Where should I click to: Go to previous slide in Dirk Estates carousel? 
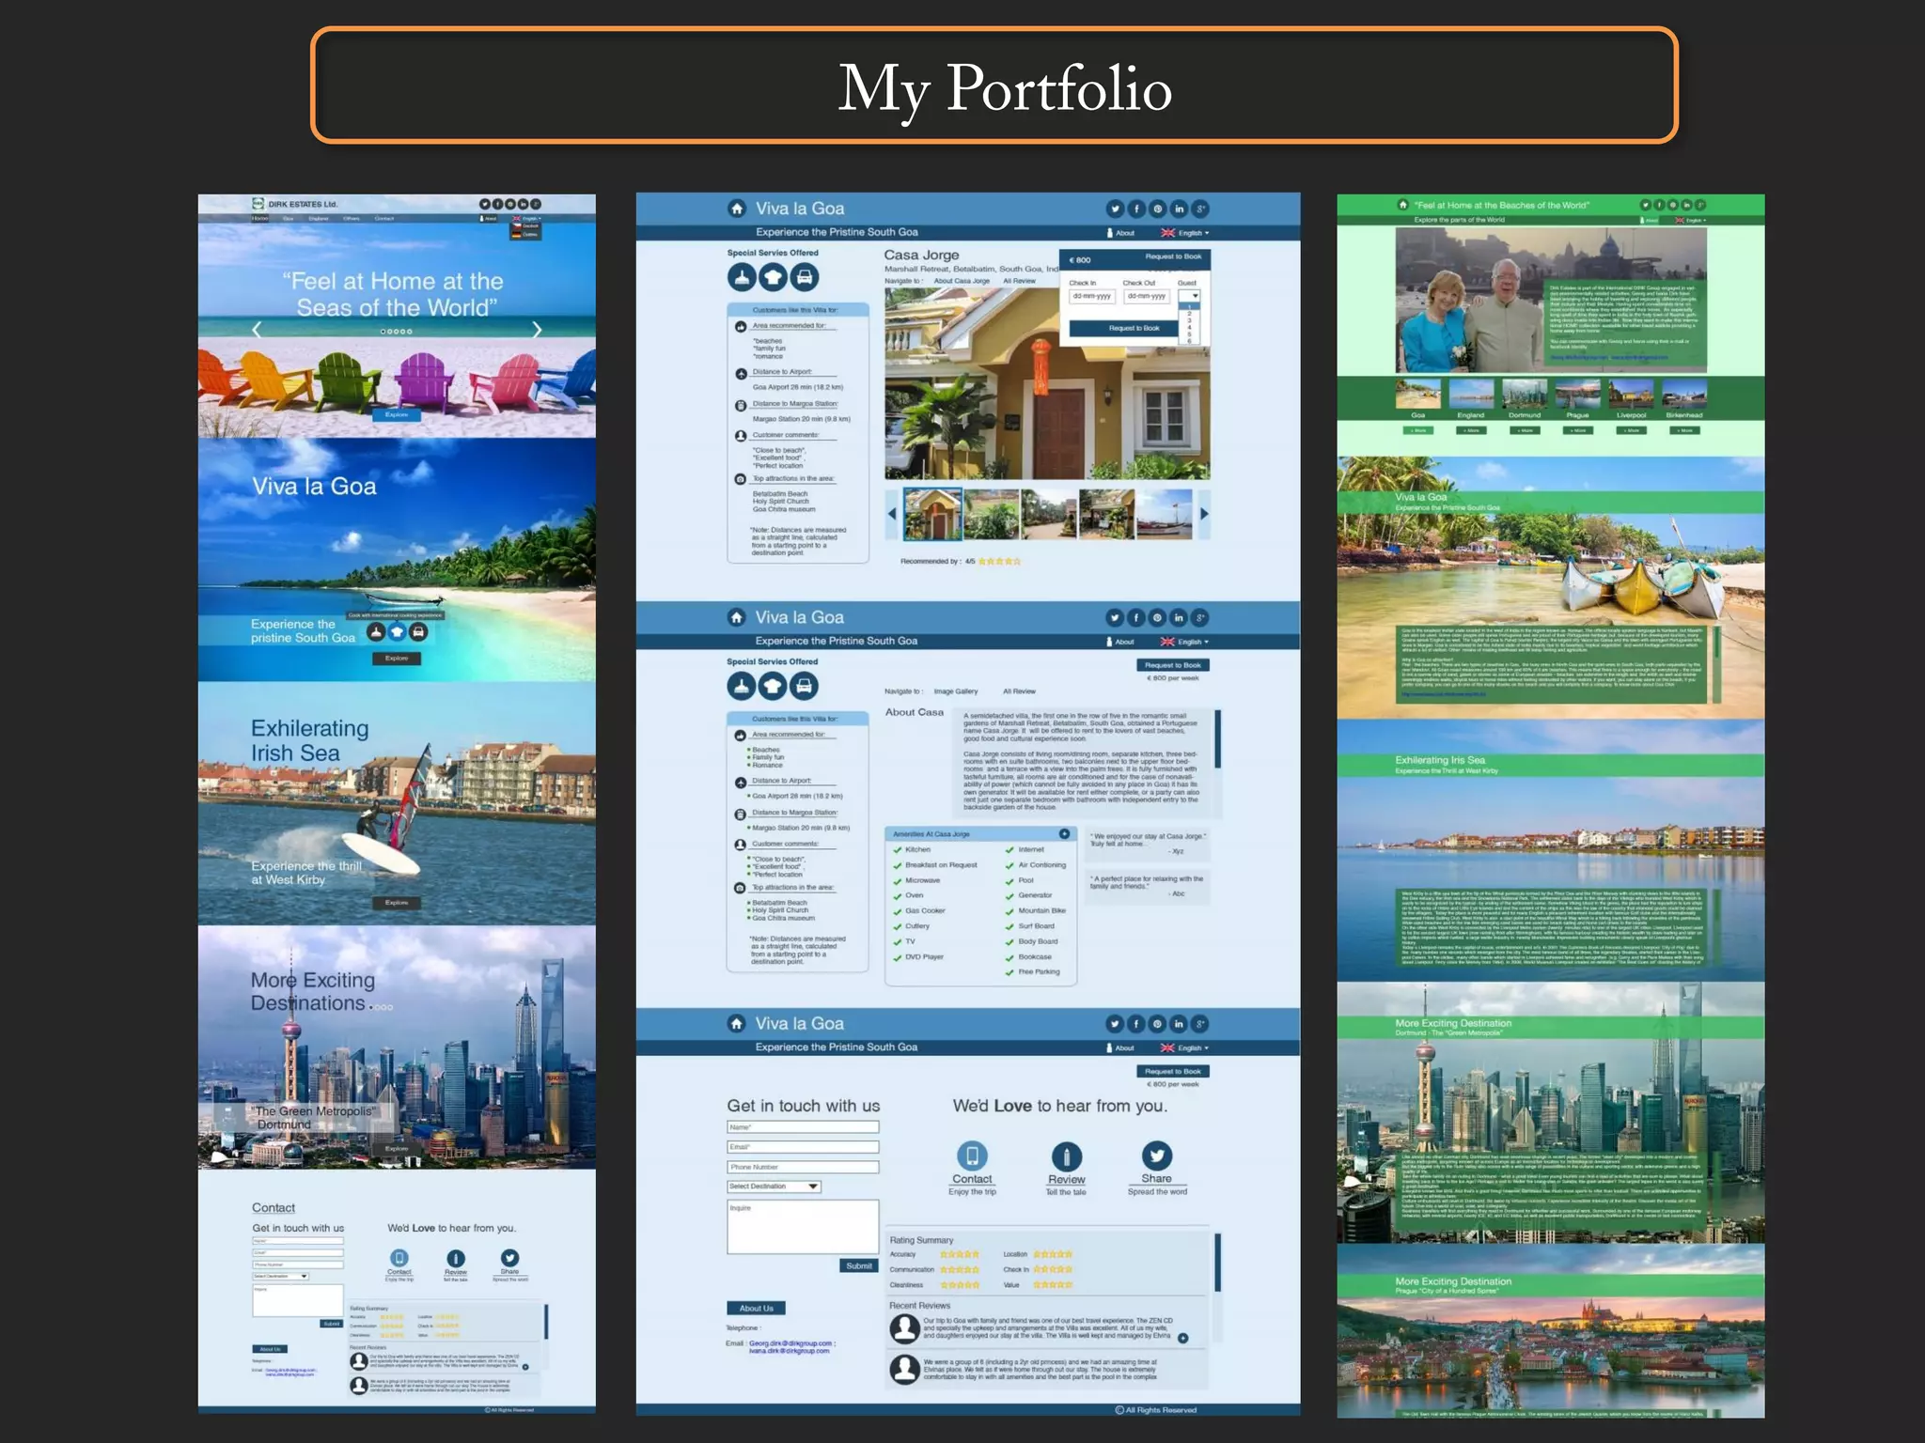[256, 330]
